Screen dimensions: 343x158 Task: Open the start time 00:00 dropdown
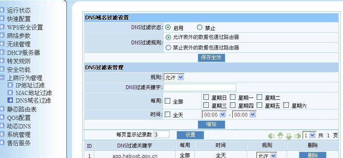pos(214,114)
